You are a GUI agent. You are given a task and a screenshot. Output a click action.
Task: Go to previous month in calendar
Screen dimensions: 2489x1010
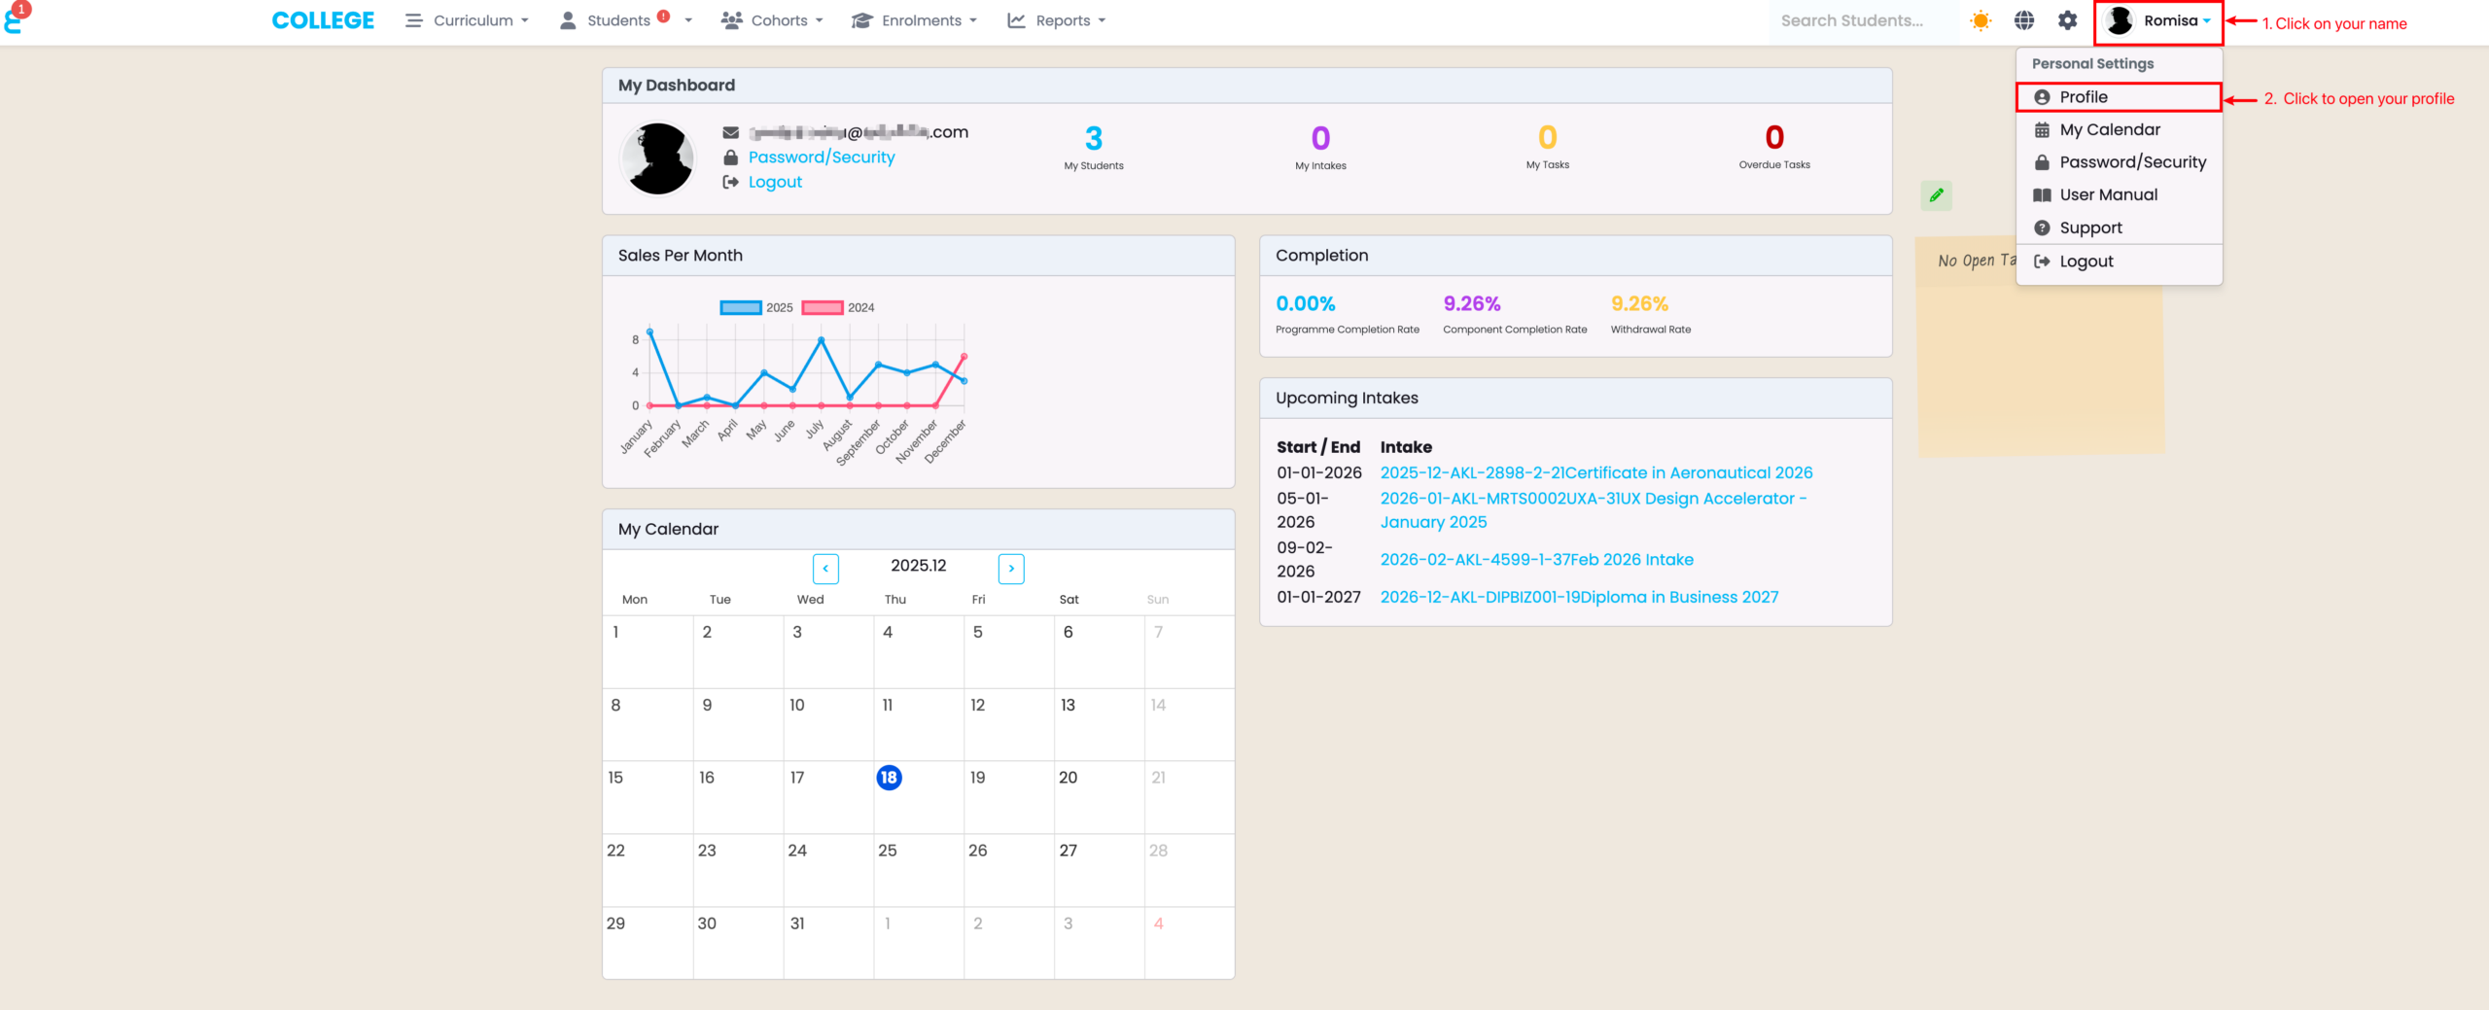[825, 568]
